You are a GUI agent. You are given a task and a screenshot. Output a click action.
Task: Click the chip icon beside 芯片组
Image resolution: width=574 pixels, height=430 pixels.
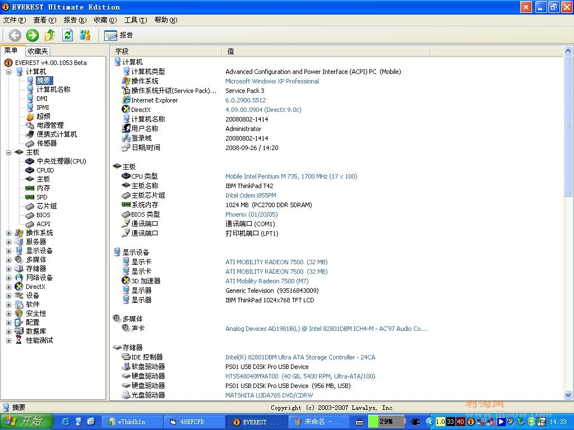[x=30, y=206]
